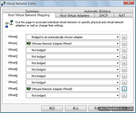Close the Virtual Network Editor window
The image size is (136, 113).
129,2
